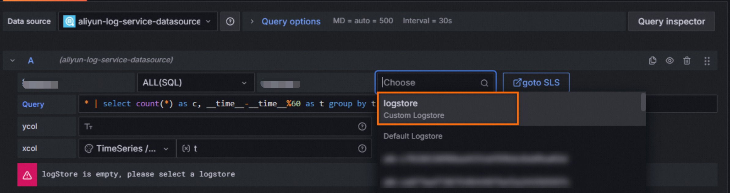This screenshot has width=730, height=193.
Task: Open the aliyun-log-service-datasource dropdown
Action: (x=138, y=21)
